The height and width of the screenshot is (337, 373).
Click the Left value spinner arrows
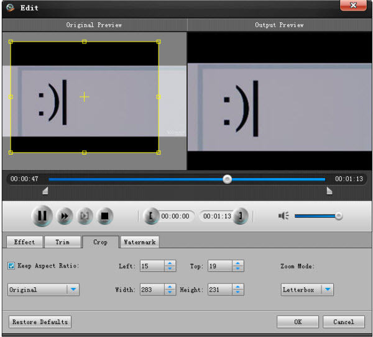(170, 266)
